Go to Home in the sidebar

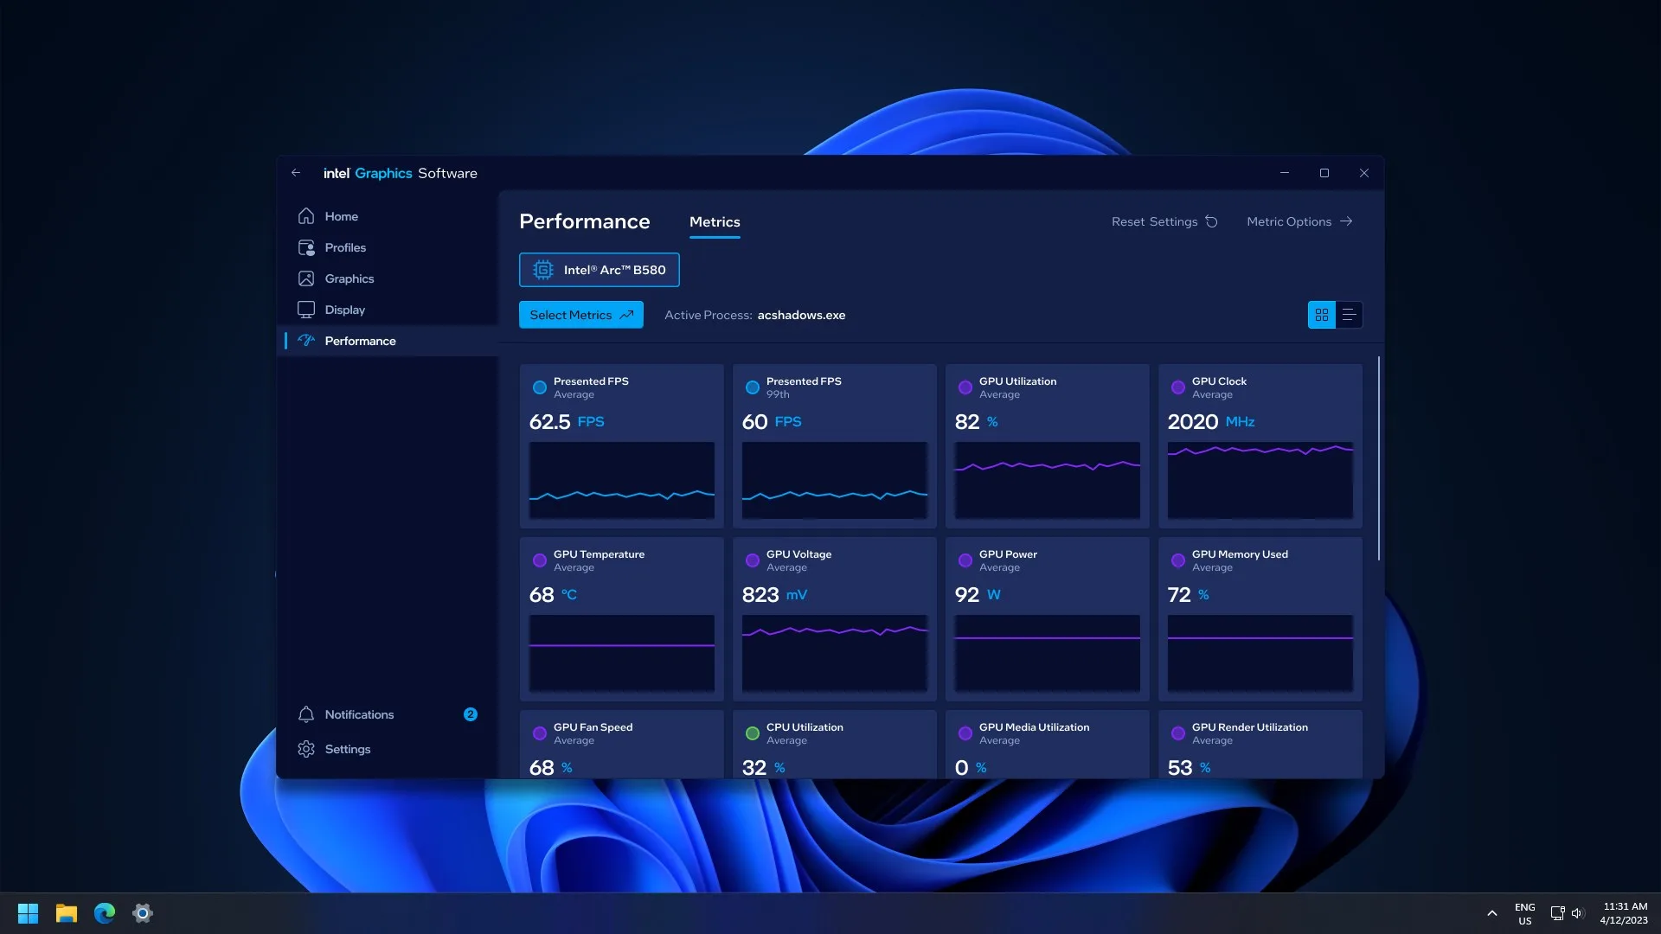coord(387,216)
